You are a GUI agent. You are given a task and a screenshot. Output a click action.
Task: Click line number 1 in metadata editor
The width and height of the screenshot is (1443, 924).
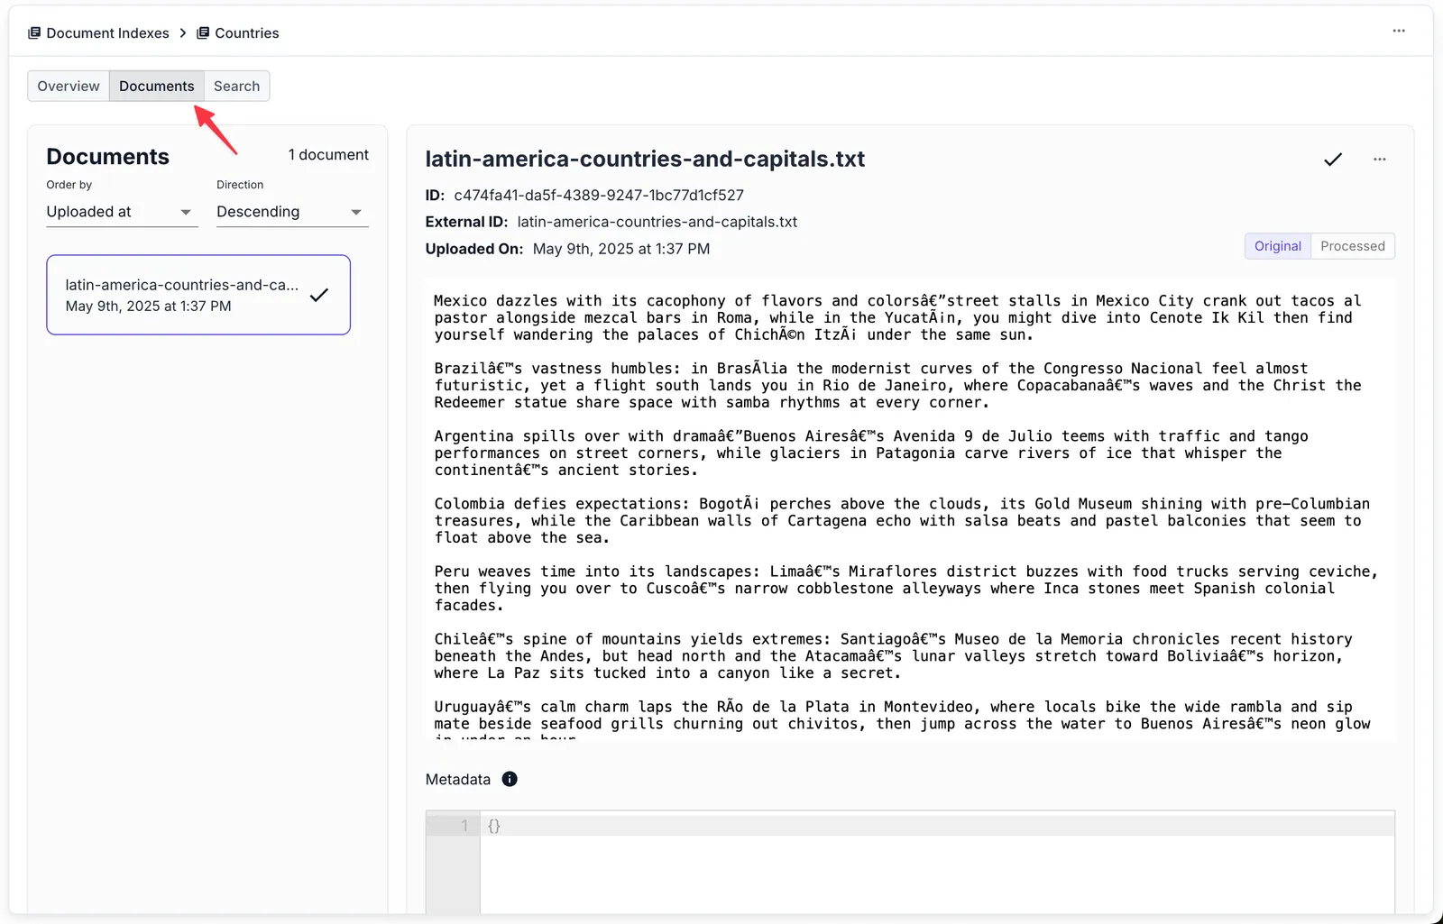(x=464, y=825)
